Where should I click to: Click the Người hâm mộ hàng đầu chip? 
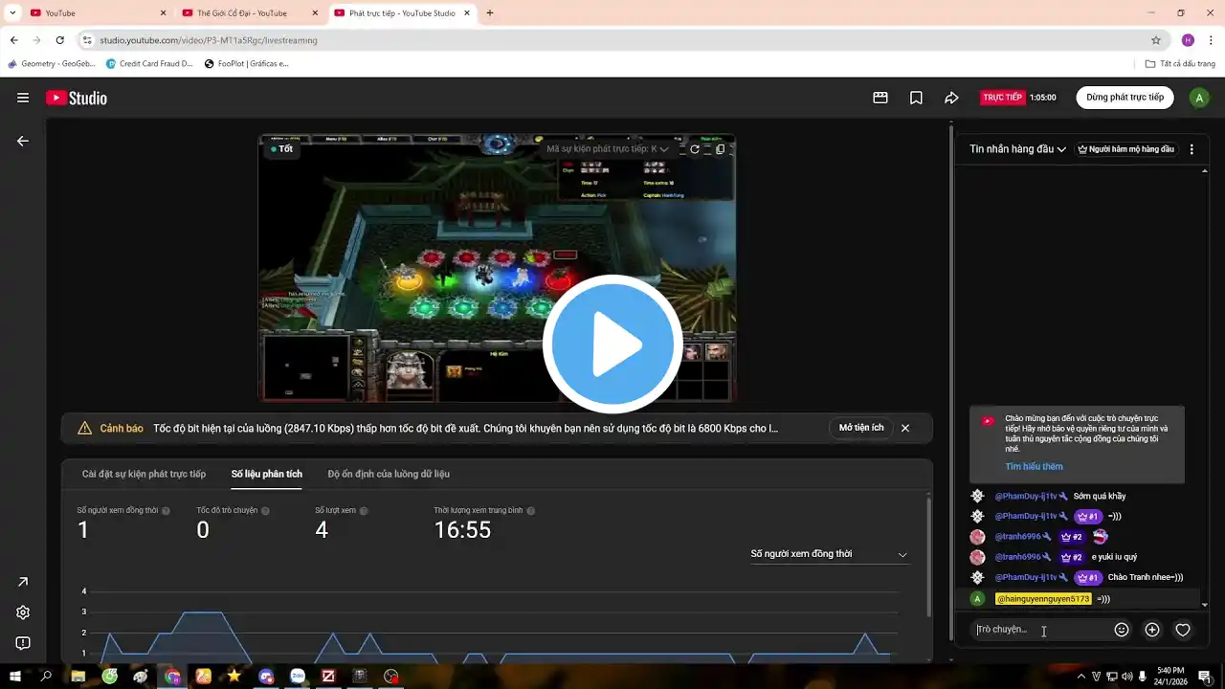click(x=1125, y=149)
